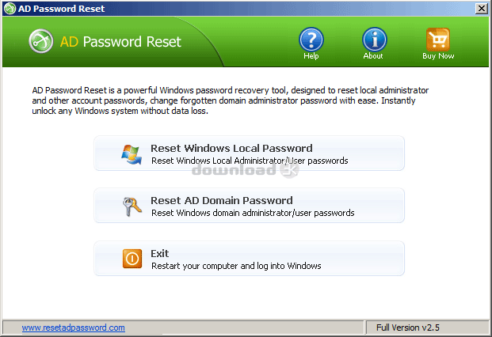
Task: Click the Windows flag icon for local reset
Action: [132, 154]
